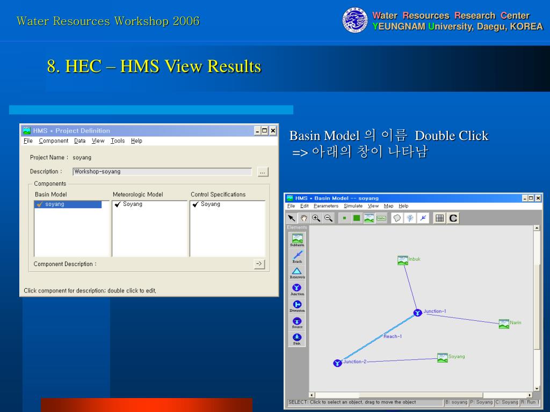Open File menu in Project Definition window
The height and width of the screenshot is (412, 550).
pos(28,141)
